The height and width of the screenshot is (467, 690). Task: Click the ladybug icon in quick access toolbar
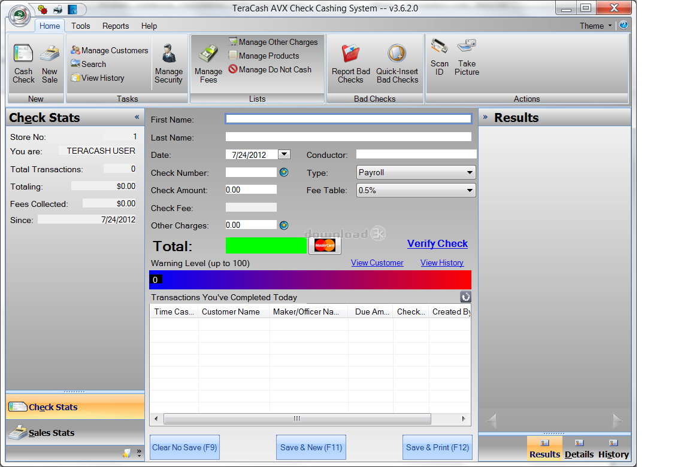click(43, 9)
